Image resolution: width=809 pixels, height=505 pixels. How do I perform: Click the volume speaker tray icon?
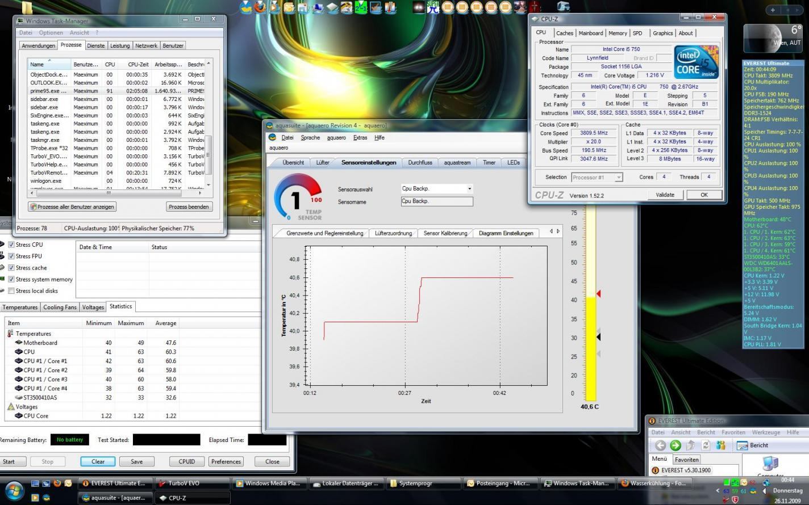[x=764, y=491]
